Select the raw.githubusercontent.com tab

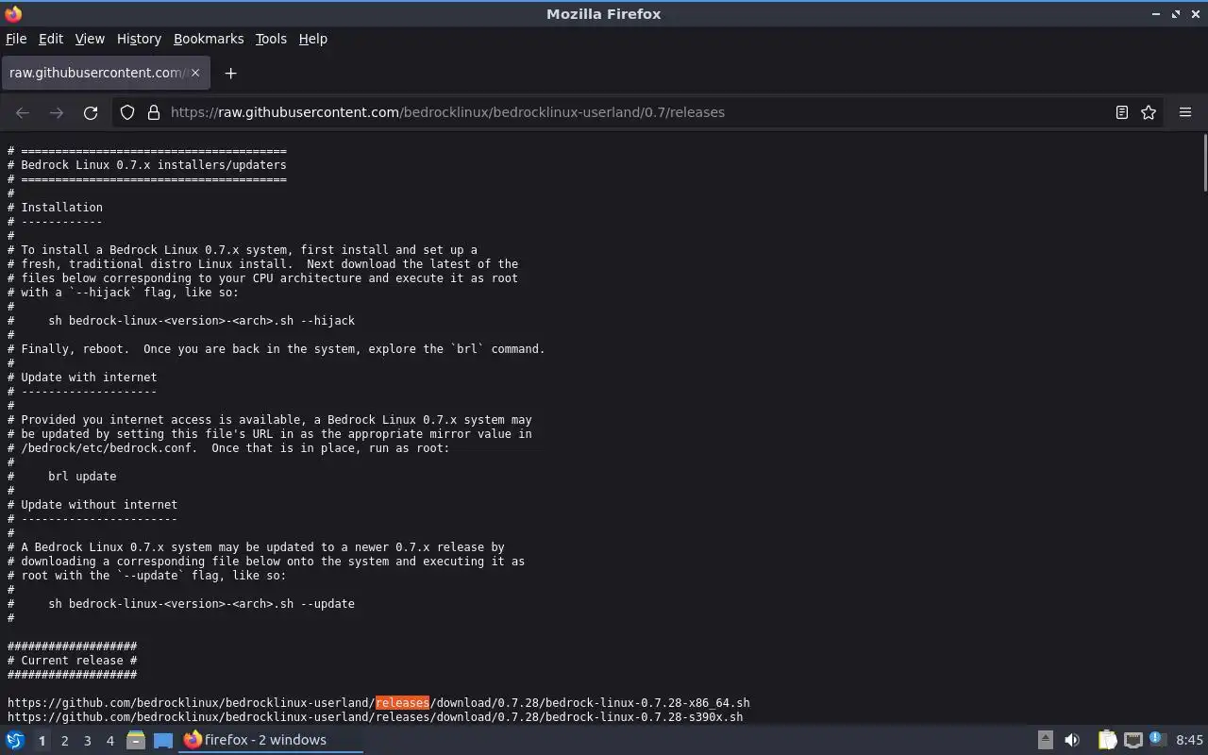105,73
